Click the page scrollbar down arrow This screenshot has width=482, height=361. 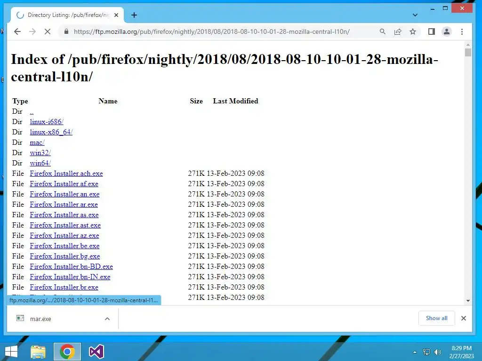(x=468, y=301)
